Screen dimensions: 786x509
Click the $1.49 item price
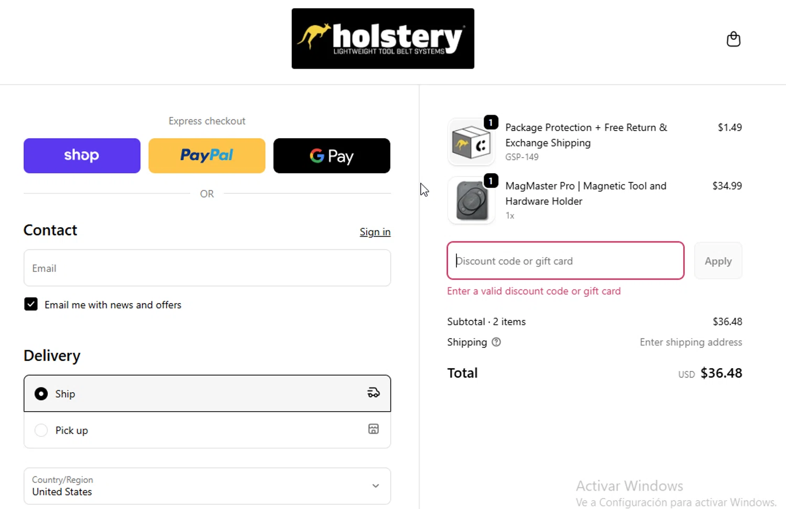pos(729,127)
